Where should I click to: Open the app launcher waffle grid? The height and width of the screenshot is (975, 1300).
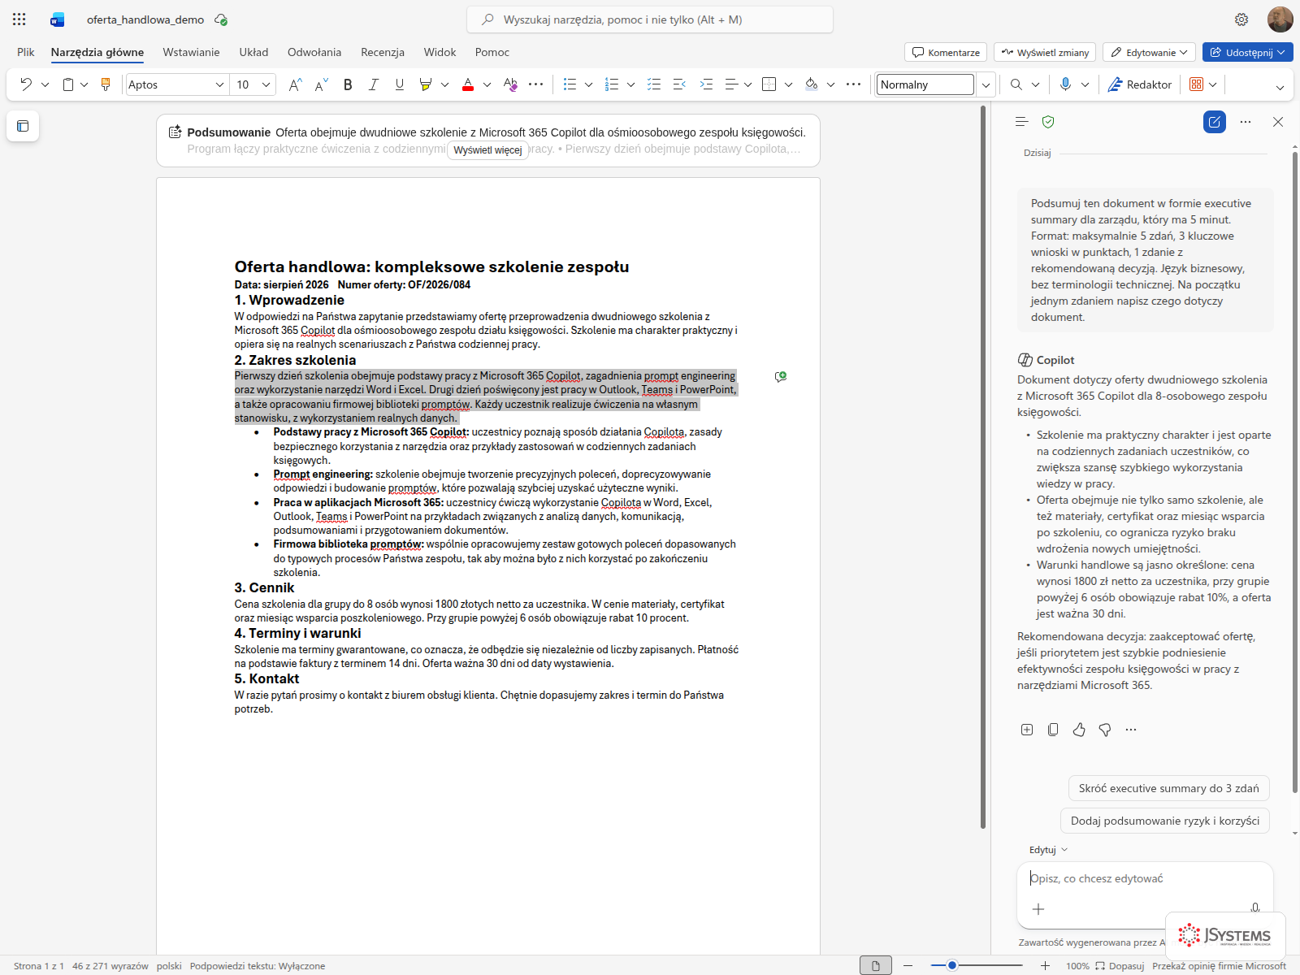pyautogui.click(x=19, y=19)
